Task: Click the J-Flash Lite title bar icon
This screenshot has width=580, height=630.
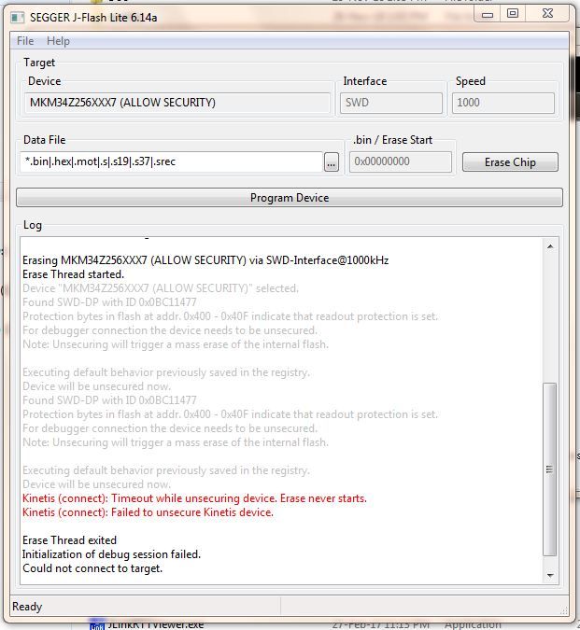Action: pyautogui.click(x=18, y=18)
